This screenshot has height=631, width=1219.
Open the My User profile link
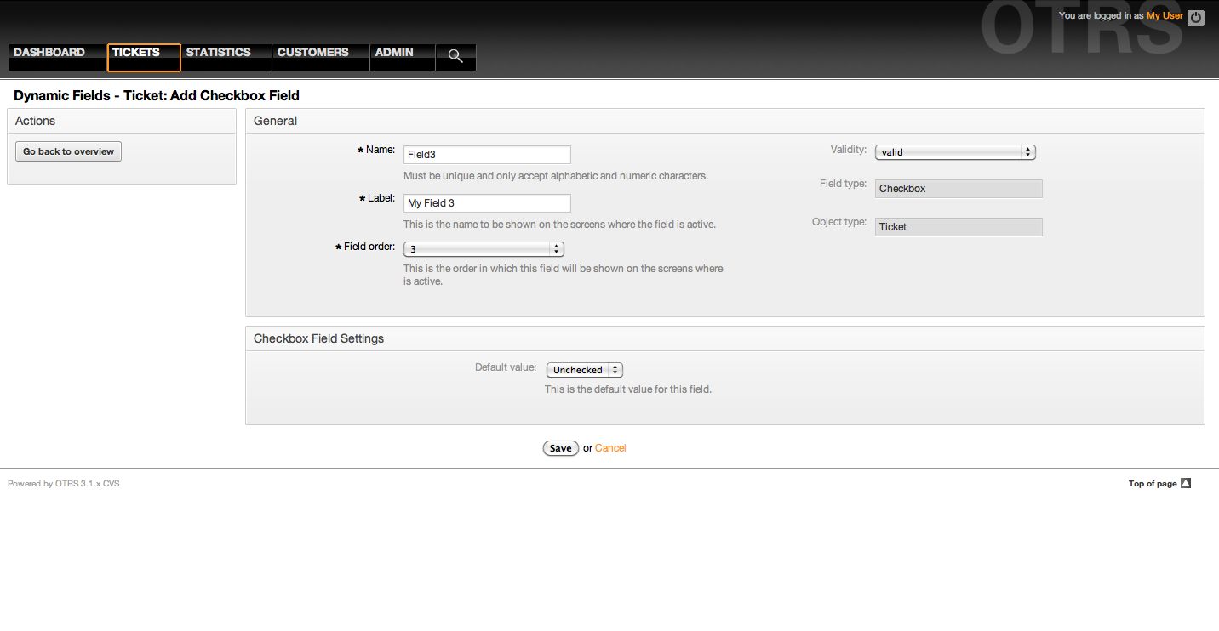[1165, 16]
